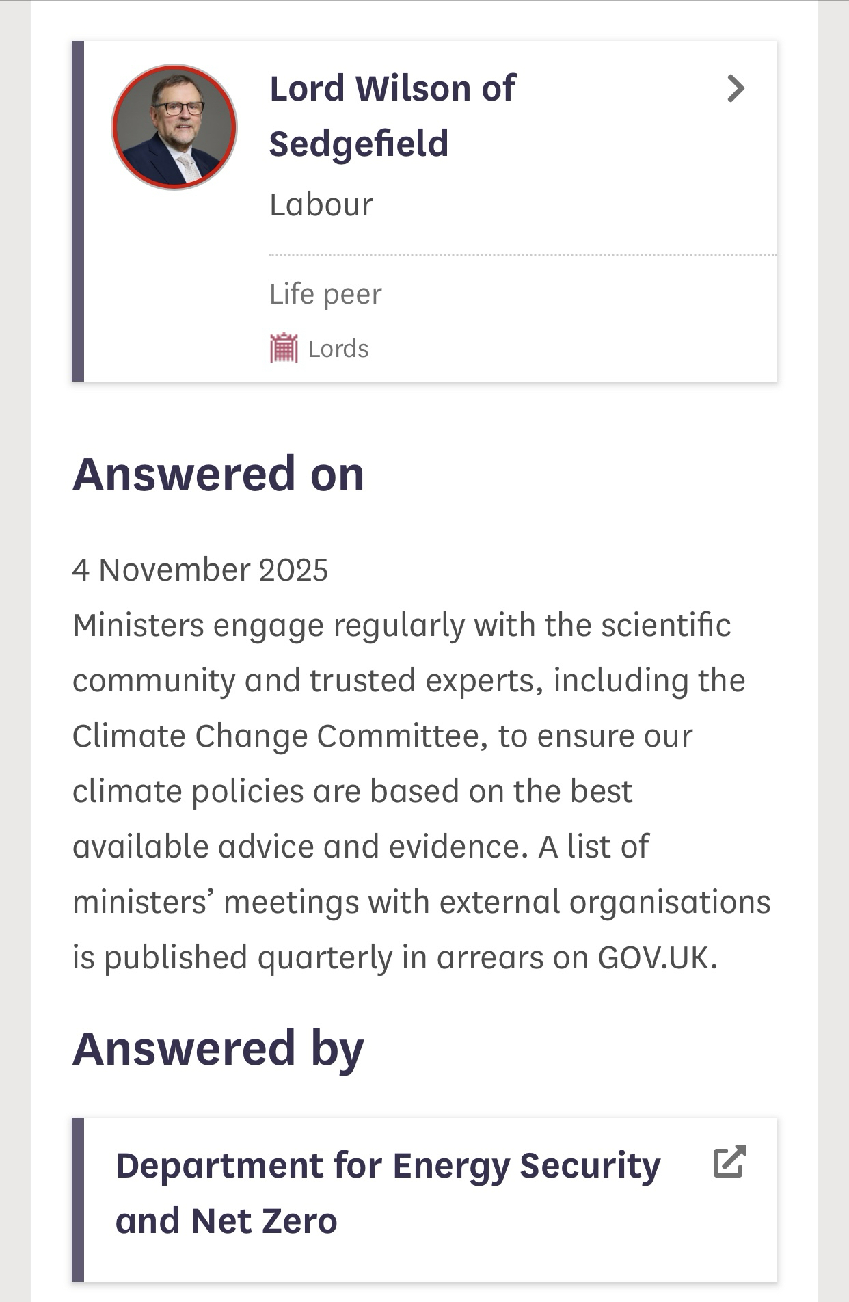
Task: Click the purple accent bar on department card
Action: [78, 1199]
